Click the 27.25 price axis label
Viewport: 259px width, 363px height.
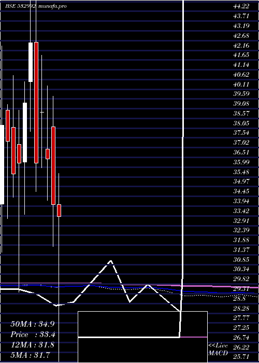coord(241,327)
